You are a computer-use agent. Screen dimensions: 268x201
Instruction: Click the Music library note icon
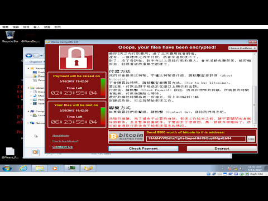pos(35,95)
